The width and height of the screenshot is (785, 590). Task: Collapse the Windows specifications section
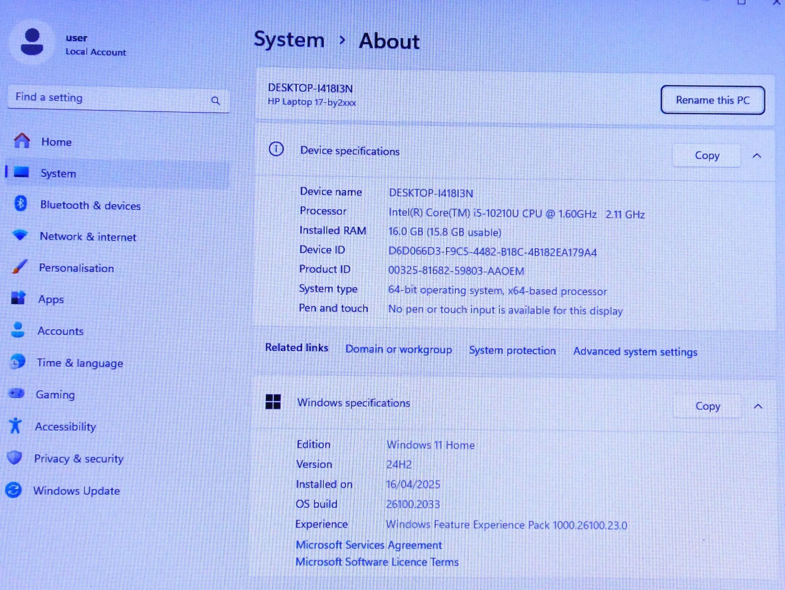coord(758,406)
